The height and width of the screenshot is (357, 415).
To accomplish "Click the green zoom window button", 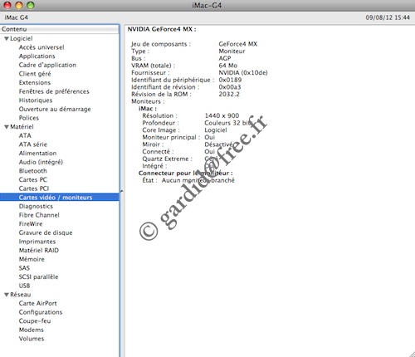I will (31, 5).
